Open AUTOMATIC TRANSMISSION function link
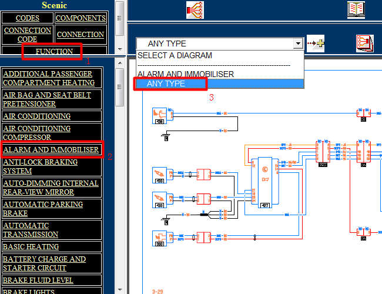 (x=51, y=230)
